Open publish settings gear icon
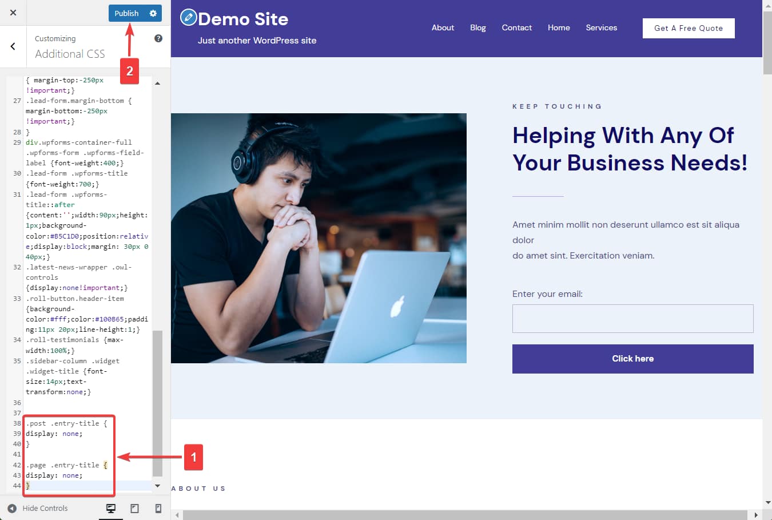The image size is (772, 520). 153,13
